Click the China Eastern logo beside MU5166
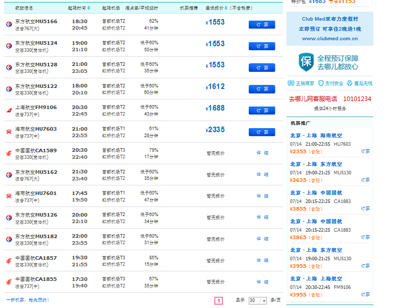 9,24
